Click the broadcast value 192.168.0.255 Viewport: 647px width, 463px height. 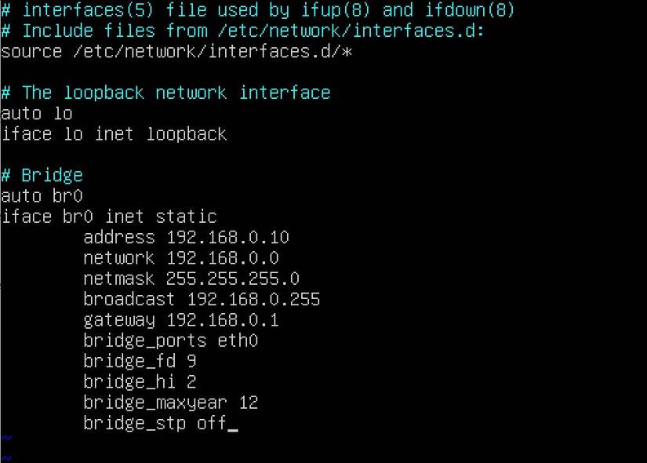click(x=253, y=299)
